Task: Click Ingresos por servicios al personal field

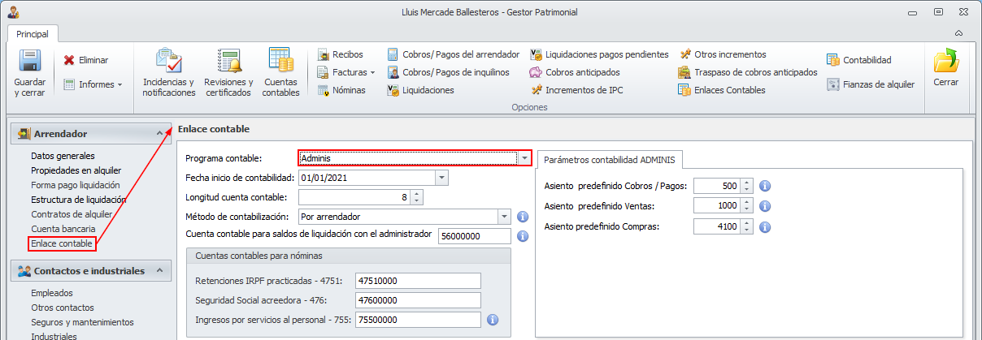Action: point(418,320)
